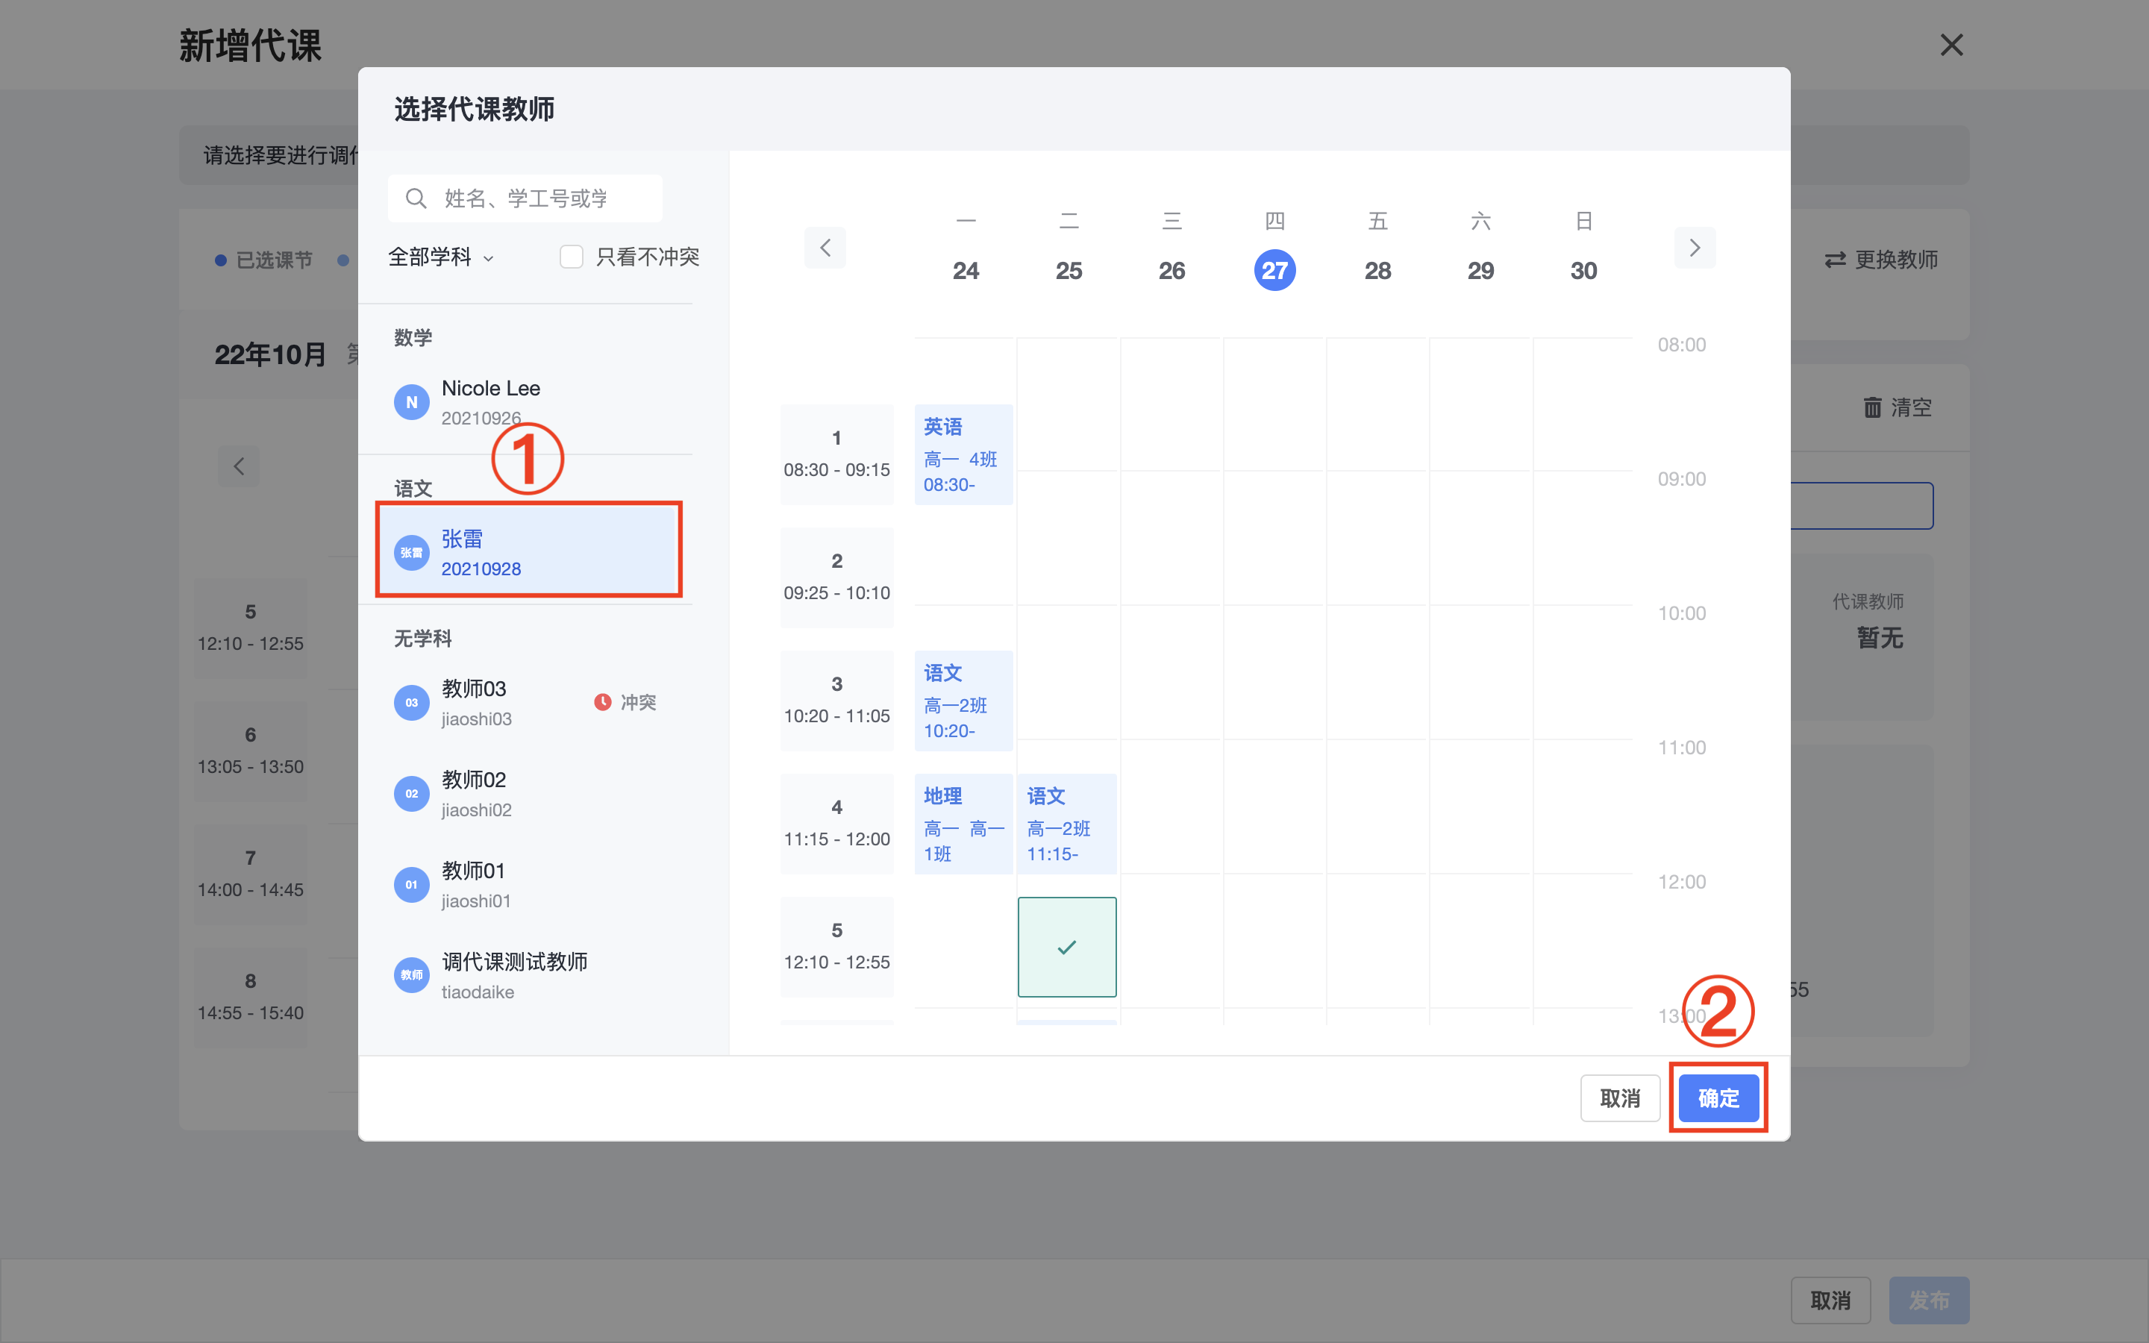Screen dimensions: 2149x1343
Task: Select teacher 教师03 jiaoshi03
Action: click(529, 703)
